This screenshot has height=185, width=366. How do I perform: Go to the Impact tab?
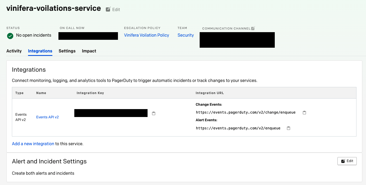[89, 51]
